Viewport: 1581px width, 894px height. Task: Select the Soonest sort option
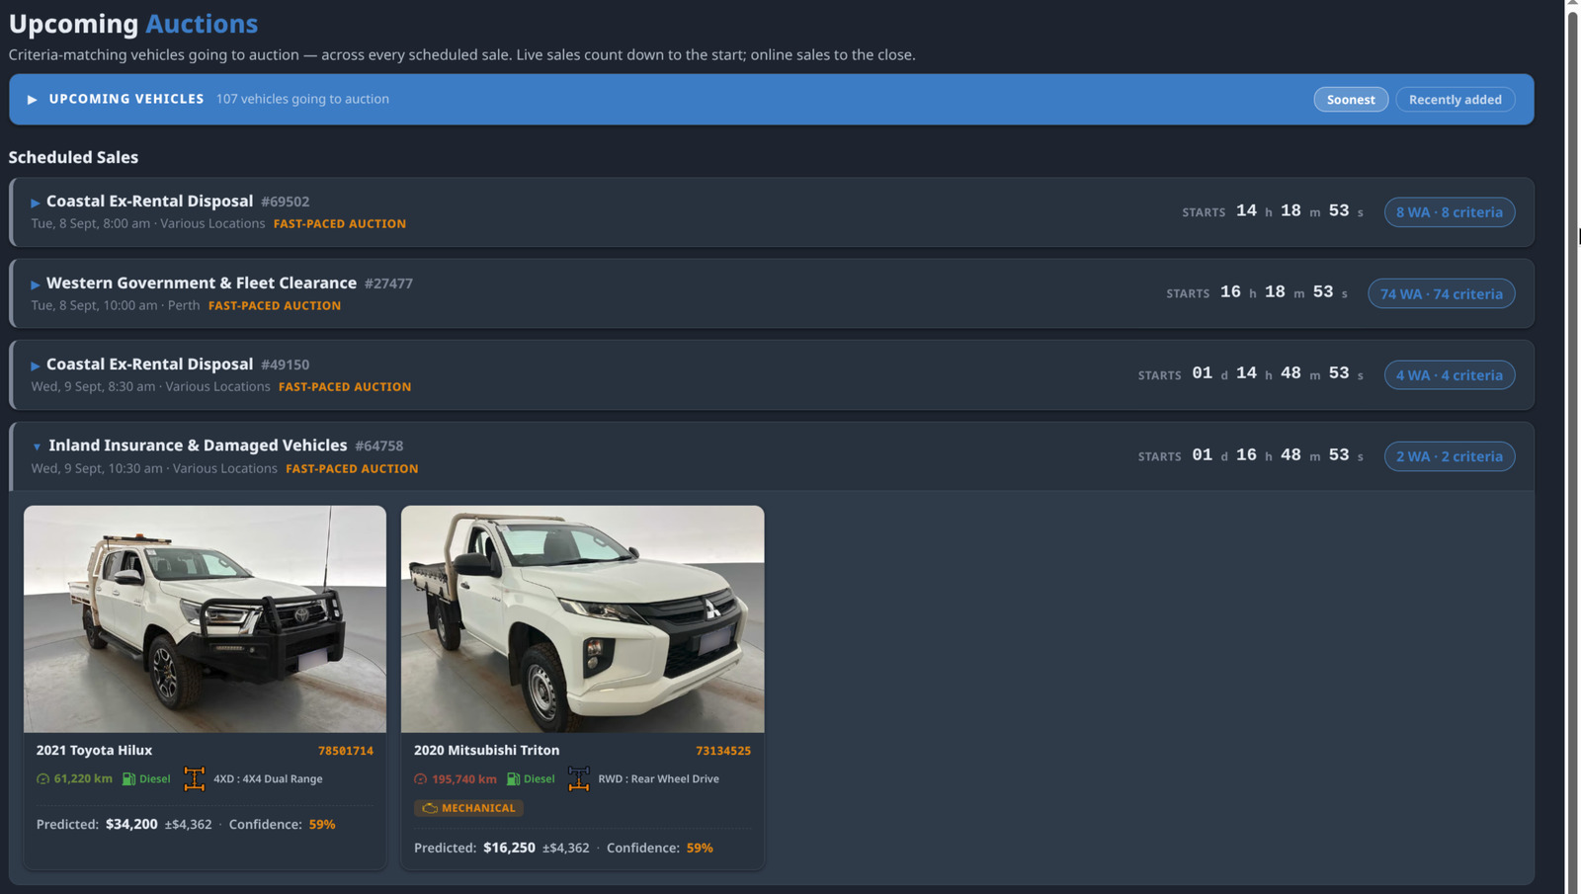[1351, 99]
